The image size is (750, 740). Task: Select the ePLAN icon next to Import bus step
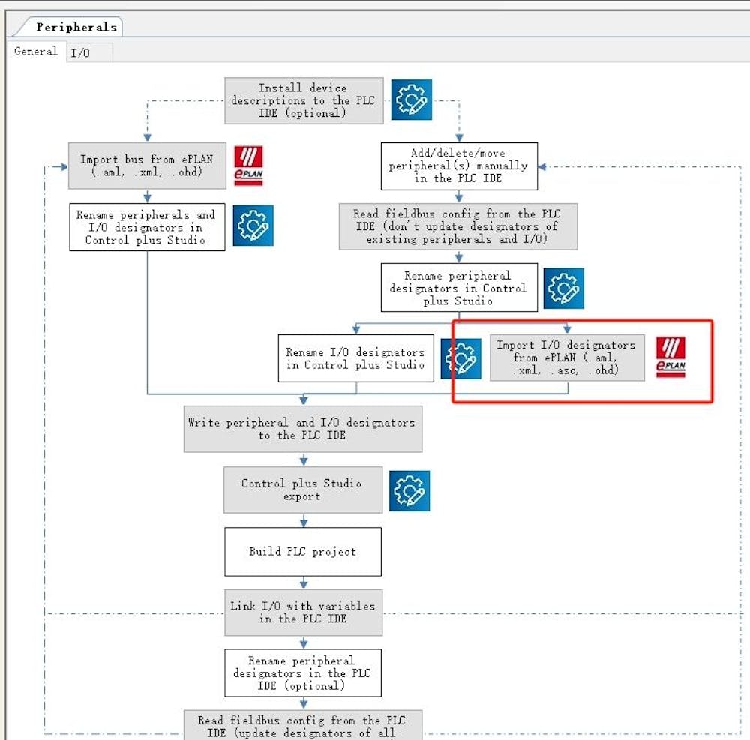(247, 166)
